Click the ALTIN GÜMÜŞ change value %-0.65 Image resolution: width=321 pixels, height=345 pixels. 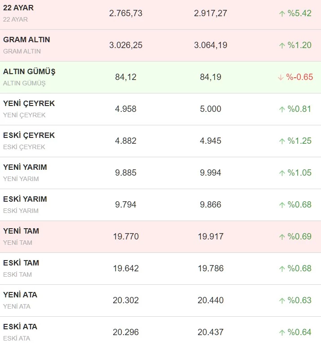299,77
